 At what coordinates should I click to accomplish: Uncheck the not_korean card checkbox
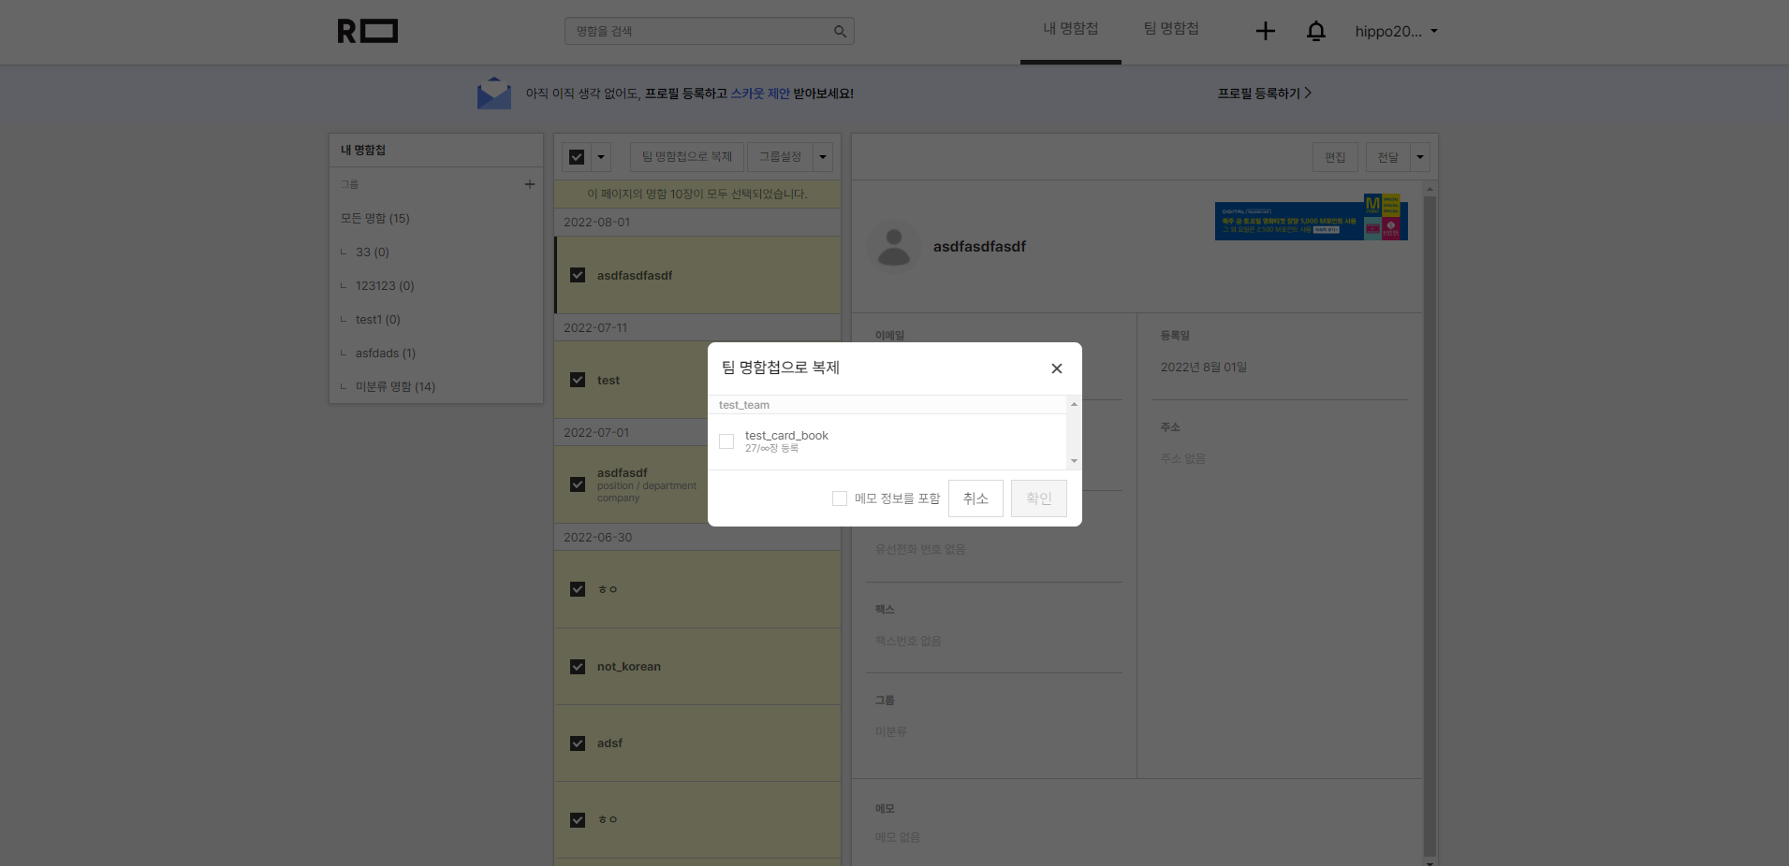[578, 667]
